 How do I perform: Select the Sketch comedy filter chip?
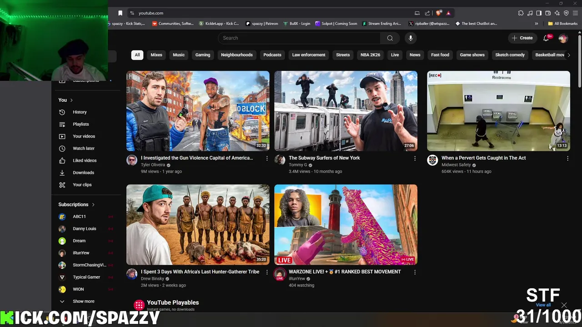[510, 55]
